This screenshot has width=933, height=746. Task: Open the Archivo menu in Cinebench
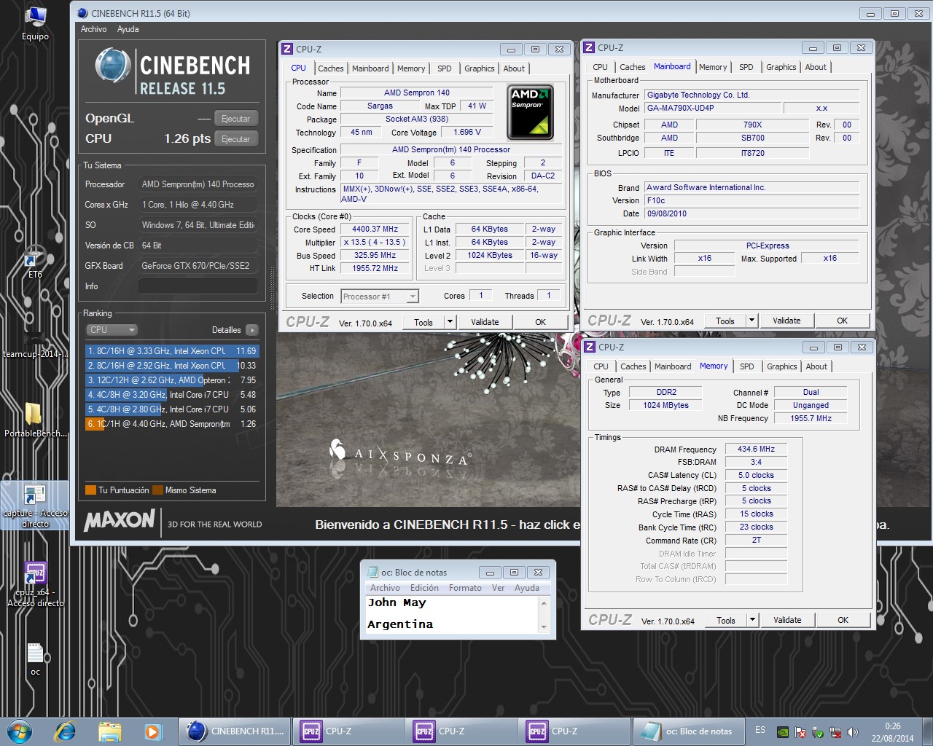[x=93, y=29]
